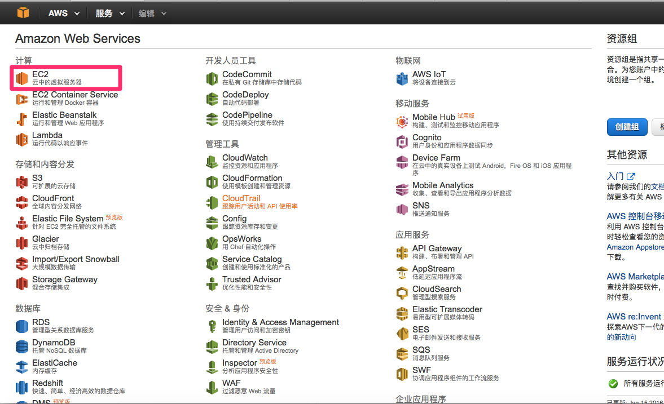Open the CloudFormation text link
This screenshot has width=664, height=404.
252,178
